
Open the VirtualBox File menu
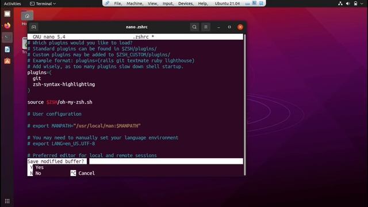pyautogui.click(x=118, y=3)
